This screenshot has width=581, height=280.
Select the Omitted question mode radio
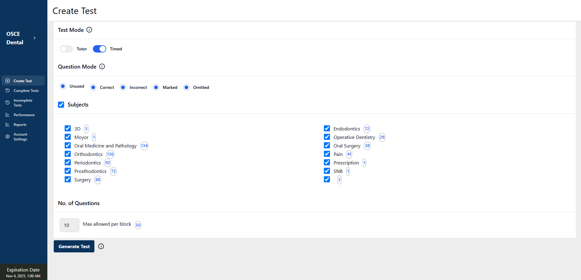point(186,87)
